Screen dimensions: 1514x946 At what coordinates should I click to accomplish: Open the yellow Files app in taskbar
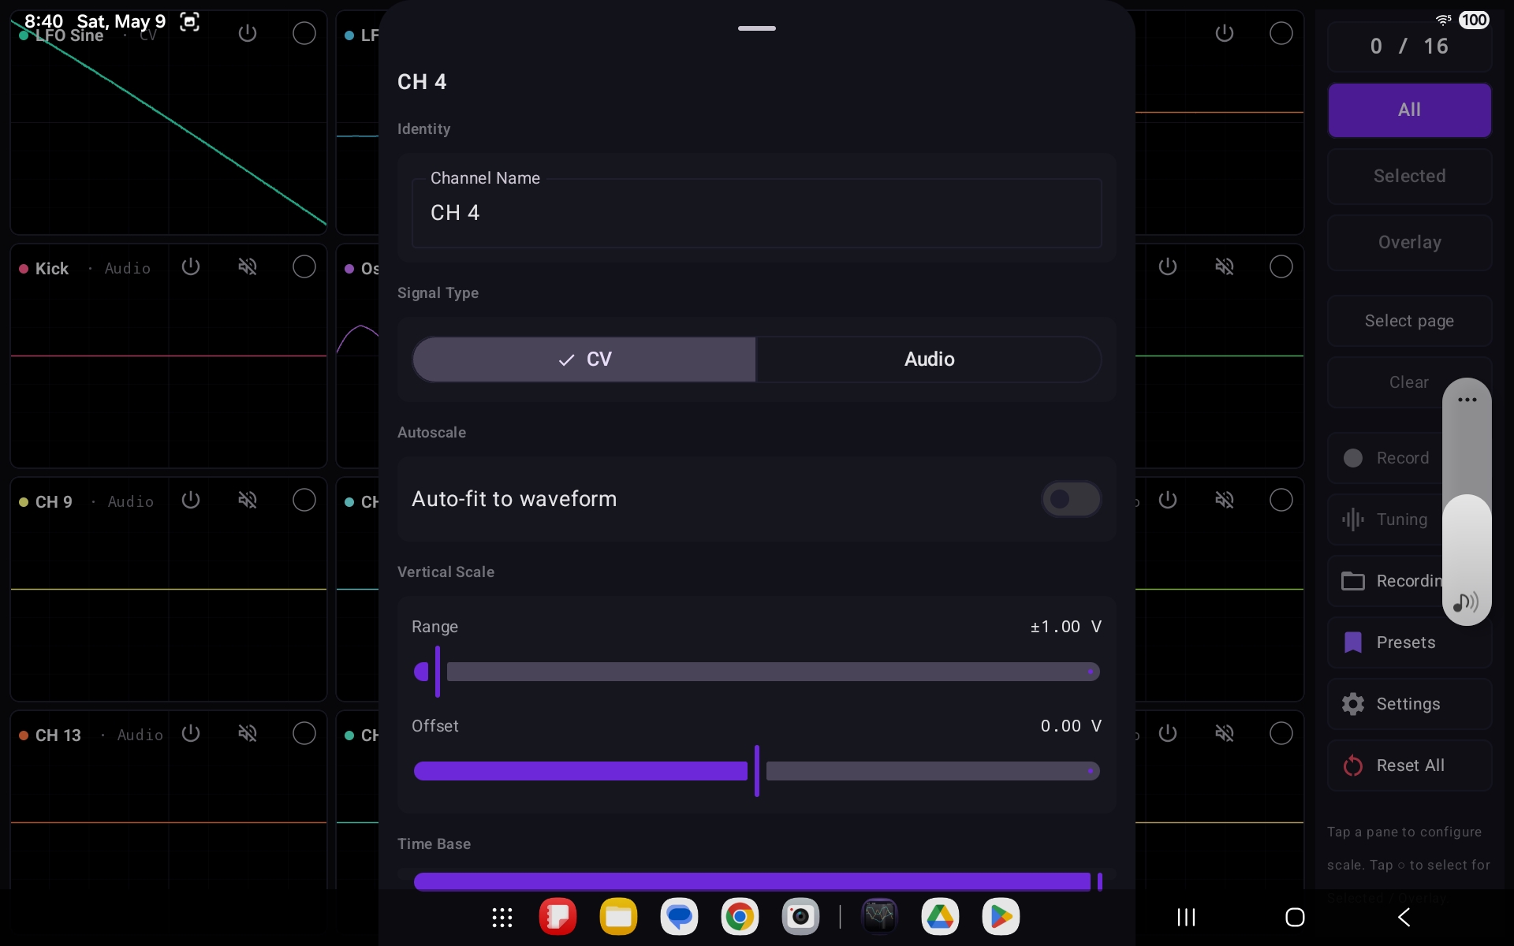618,917
